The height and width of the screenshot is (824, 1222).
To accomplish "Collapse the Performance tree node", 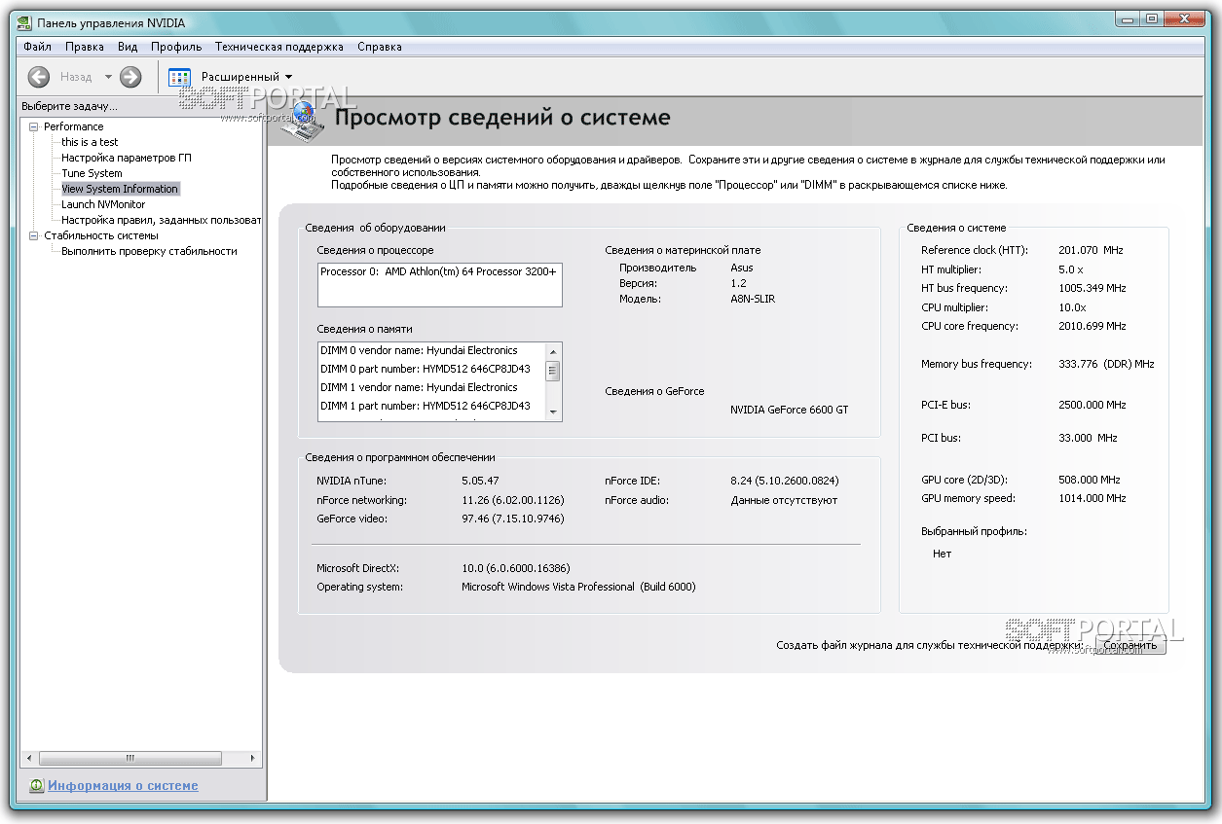I will pos(34,126).
